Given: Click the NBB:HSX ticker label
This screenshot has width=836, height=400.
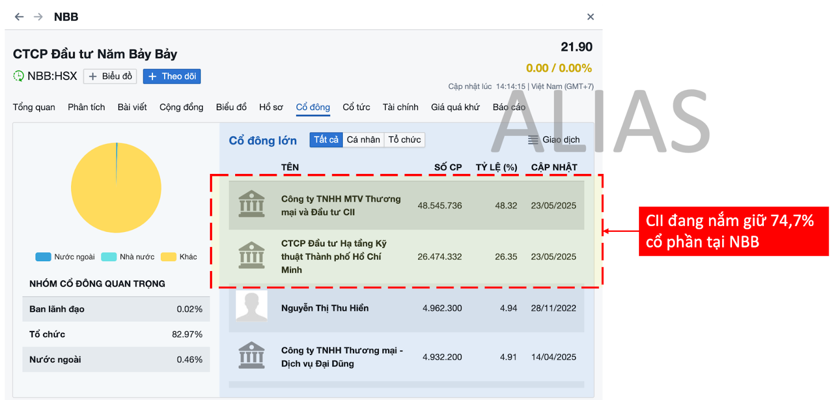Looking at the screenshot, I should (52, 76).
